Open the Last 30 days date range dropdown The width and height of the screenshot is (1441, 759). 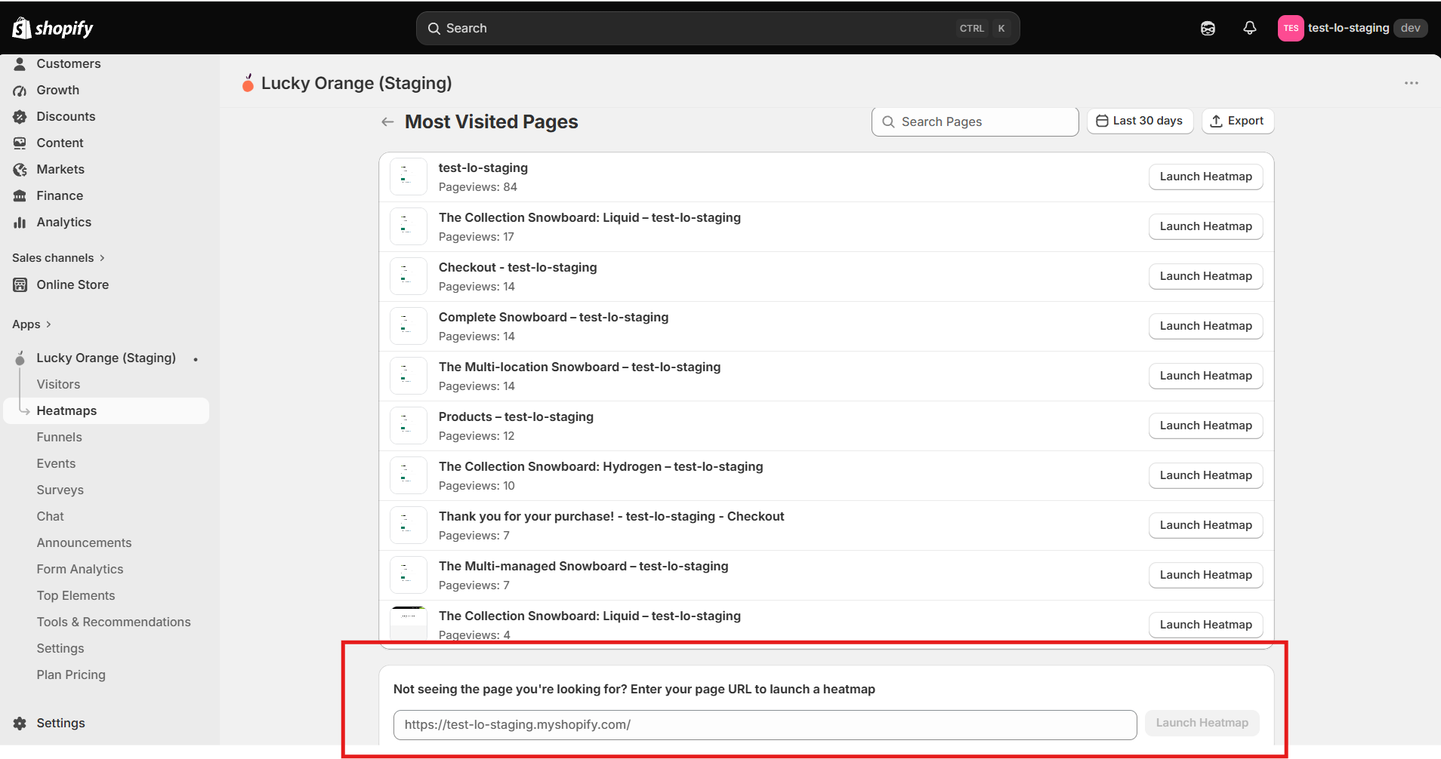[1140, 121]
